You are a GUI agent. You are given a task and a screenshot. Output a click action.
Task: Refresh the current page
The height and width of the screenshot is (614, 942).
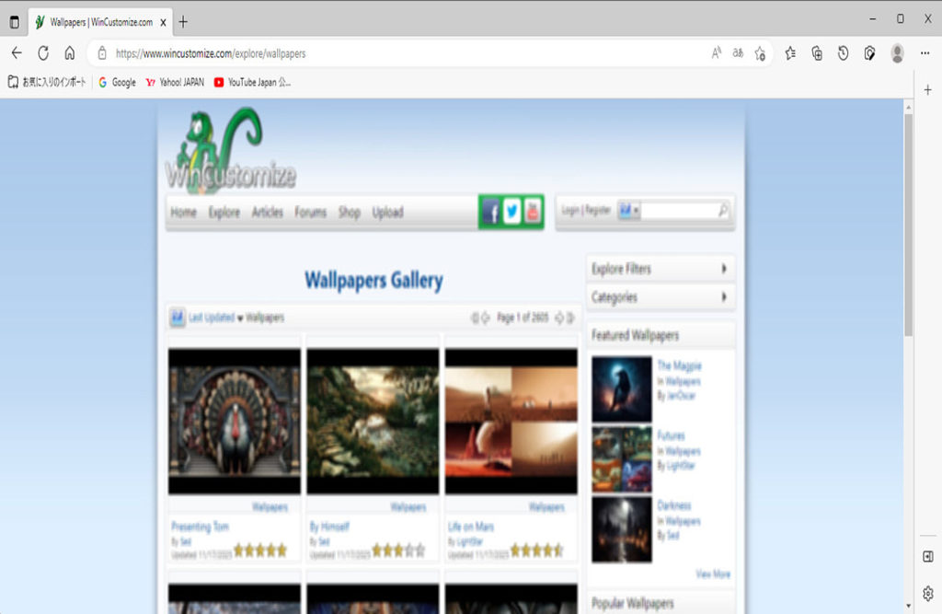(43, 53)
